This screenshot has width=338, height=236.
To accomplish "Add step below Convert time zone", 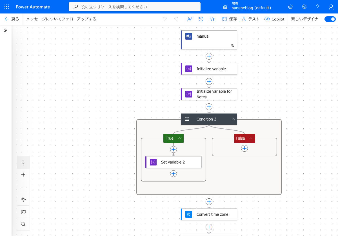I will coord(209,227).
